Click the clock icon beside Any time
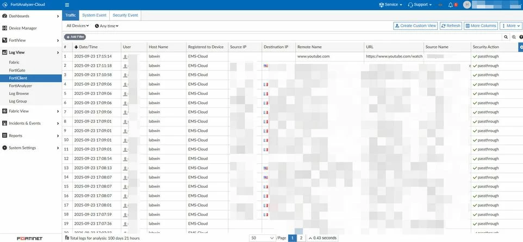This screenshot has height=242, width=523. 97,26
